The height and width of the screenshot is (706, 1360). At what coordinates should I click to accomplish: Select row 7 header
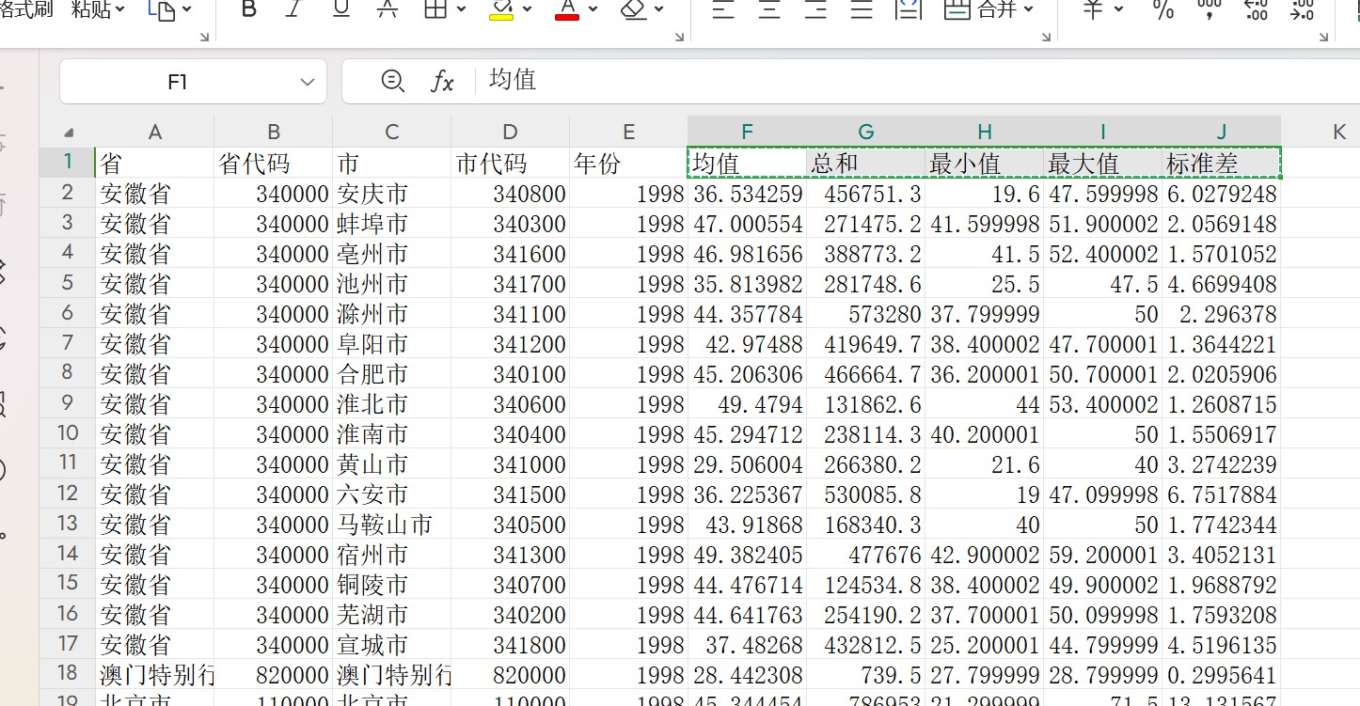(x=67, y=343)
